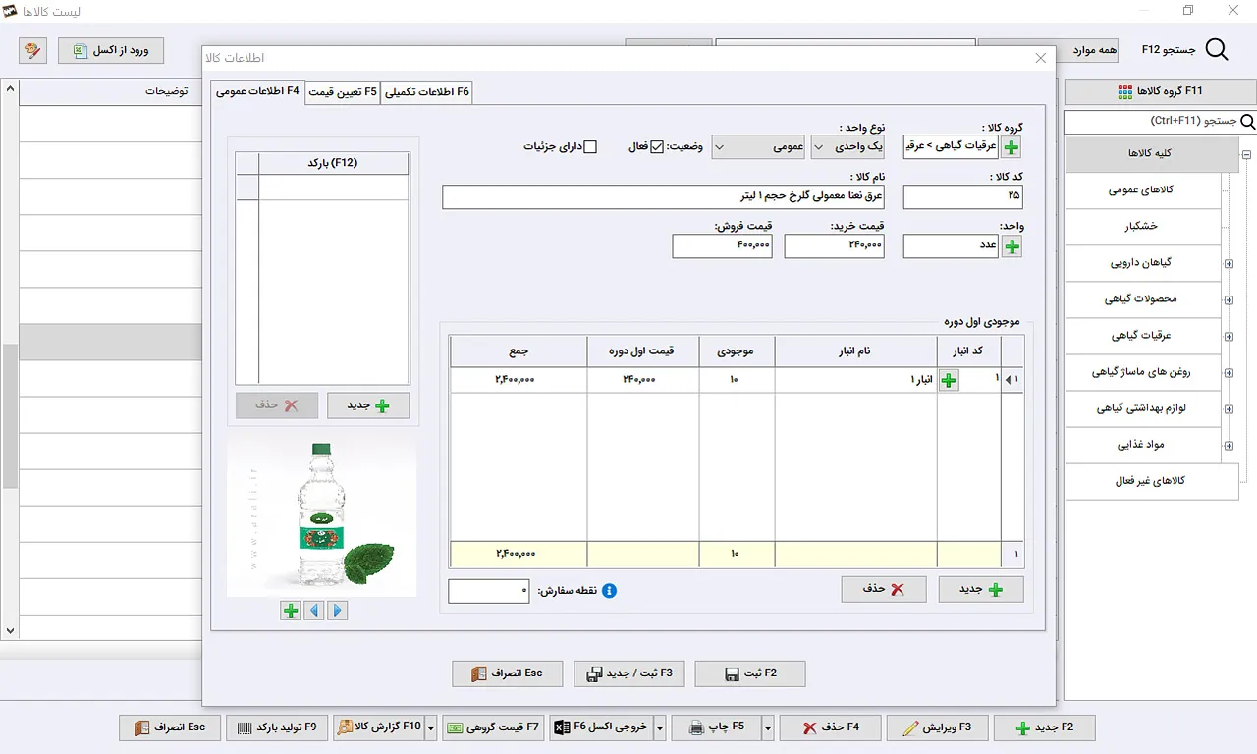Click the paint palette icon in the main toolbar
Viewport: 1257px width, 754px height.
tap(32, 50)
